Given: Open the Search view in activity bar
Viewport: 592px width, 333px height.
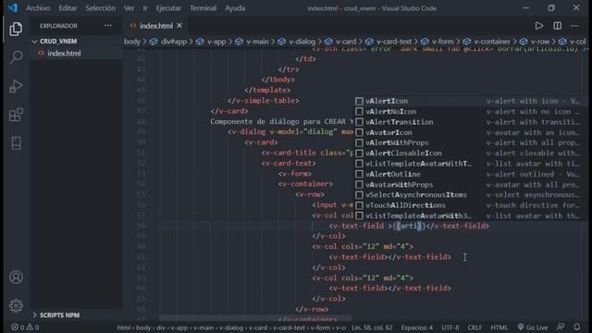Looking at the screenshot, I should point(16,57).
